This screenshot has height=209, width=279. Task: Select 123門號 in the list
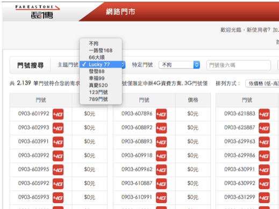point(101,92)
